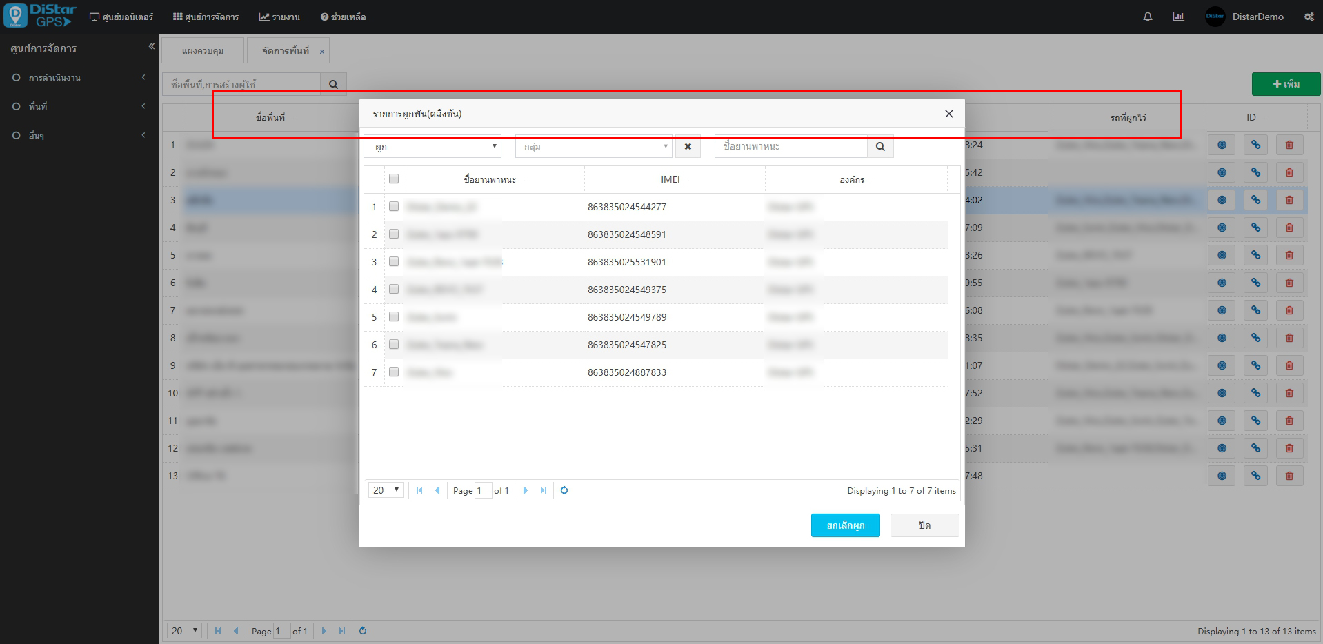Click the ยกเลิกผูก unbind button
Image resolution: width=1323 pixels, height=644 pixels.
(x=845, y=525)
